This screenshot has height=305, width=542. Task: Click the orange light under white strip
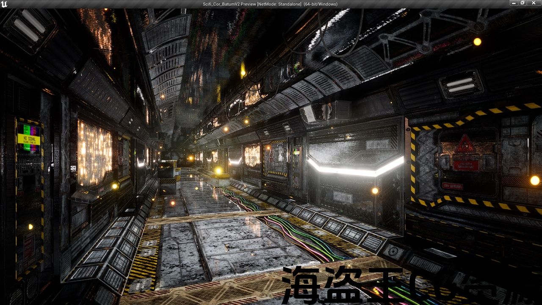[375, 191]
